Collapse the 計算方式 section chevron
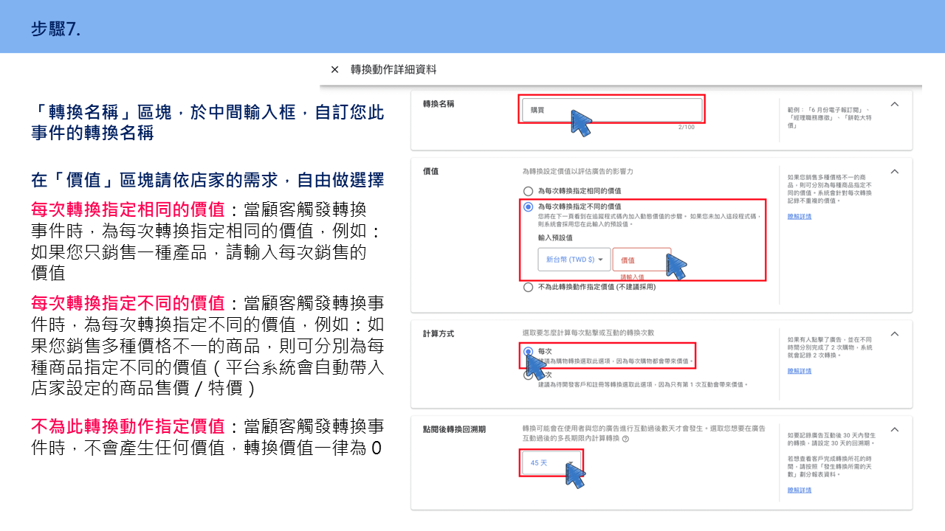 [x=895, y=333]
